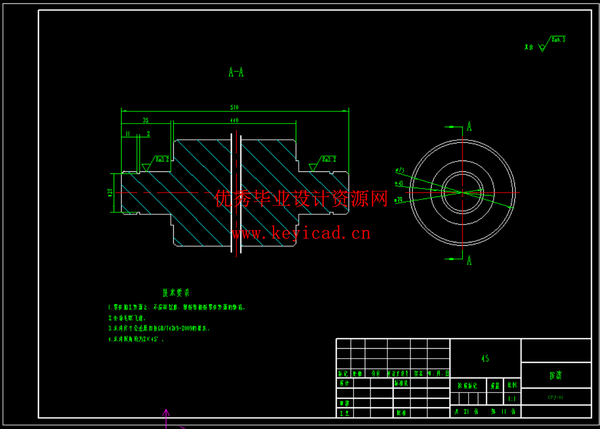This screenshot has height=429, width=600.
Task: Select the bottom section arrow marker A
Action: [469, 260]
